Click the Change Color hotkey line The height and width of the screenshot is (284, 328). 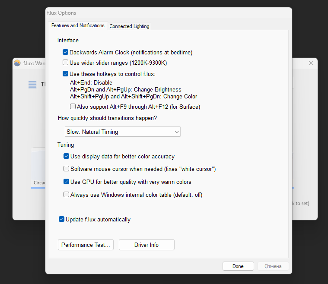pyautogui.click(x=134, y=96)
